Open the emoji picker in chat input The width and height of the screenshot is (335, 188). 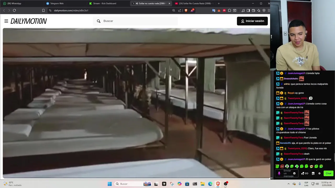click(294, 173)
